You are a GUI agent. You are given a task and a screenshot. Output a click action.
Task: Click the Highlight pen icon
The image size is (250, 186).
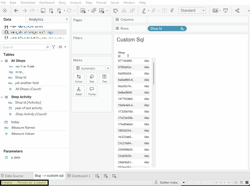[x=144, y=11]
